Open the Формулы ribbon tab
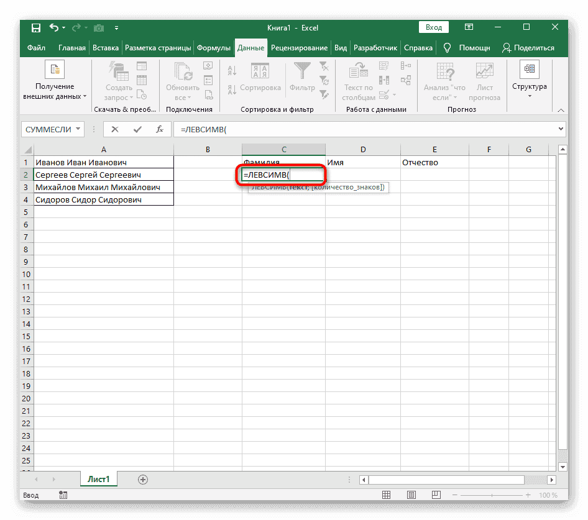588x520 pixels. [214, 48]
